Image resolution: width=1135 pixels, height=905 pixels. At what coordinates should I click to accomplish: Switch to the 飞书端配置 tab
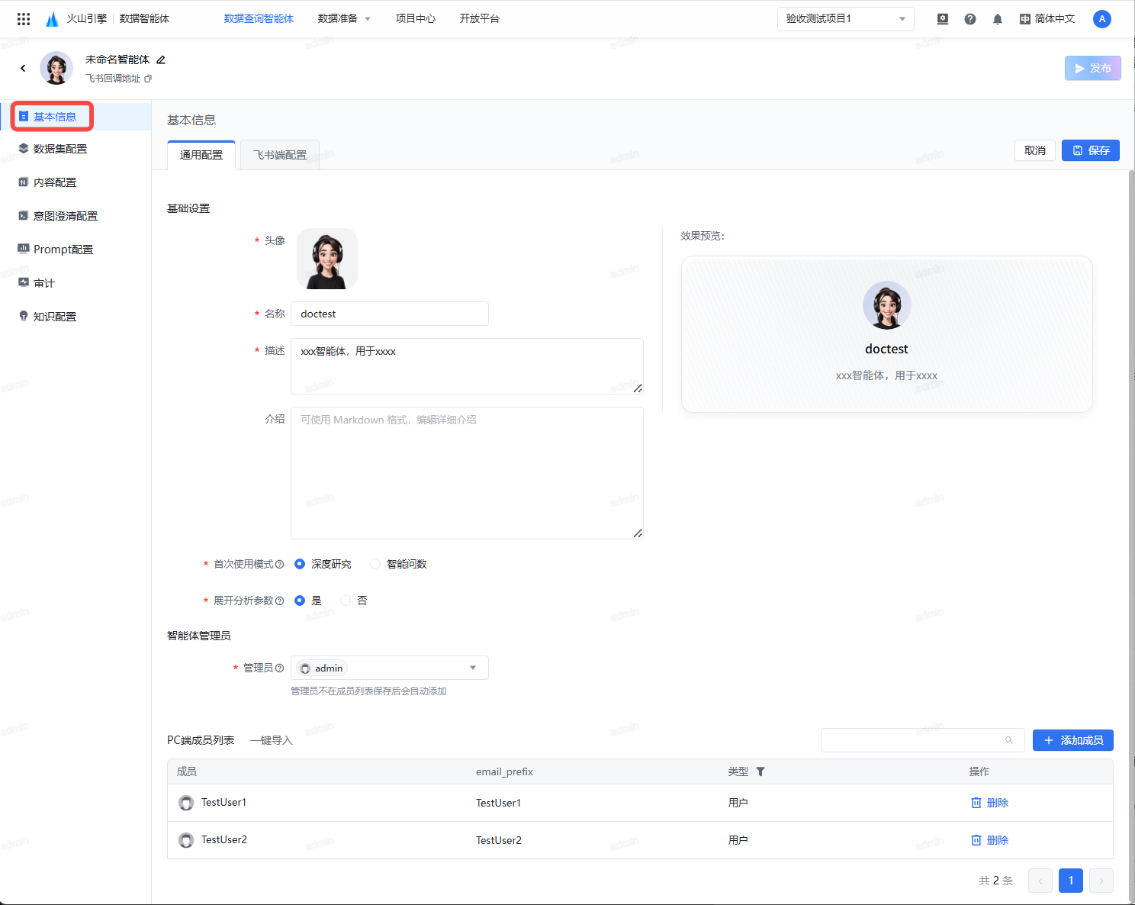(279, 155)
